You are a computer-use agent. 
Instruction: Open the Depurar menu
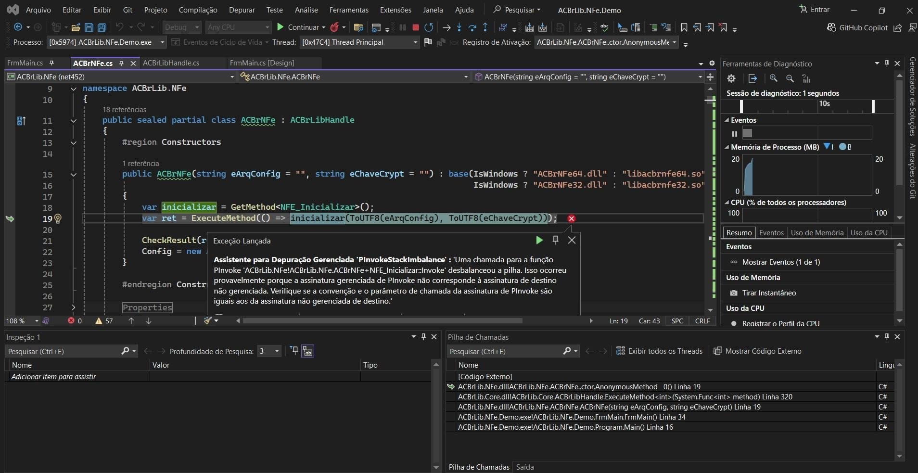coord(242,10)
